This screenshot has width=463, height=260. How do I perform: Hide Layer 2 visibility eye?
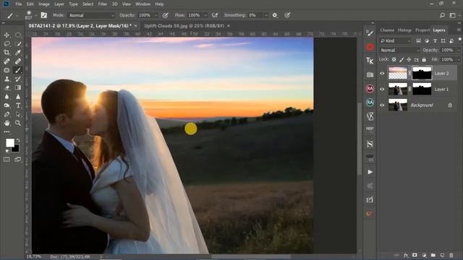(x=382, y=74)
